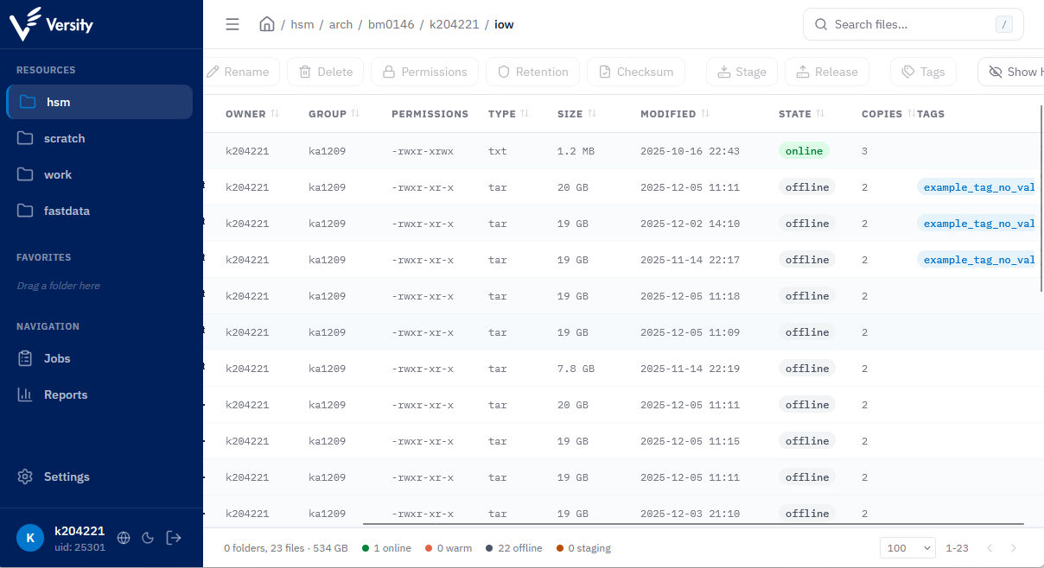The image size is (1044, 568).
Task: Click the 22 offline status indicator
Action: point(513,548)
